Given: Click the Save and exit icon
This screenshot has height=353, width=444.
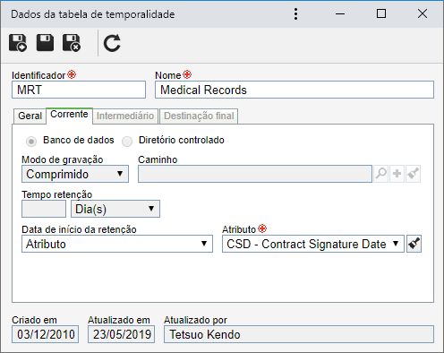Looking at the screenshot, I should pos(72,43).
